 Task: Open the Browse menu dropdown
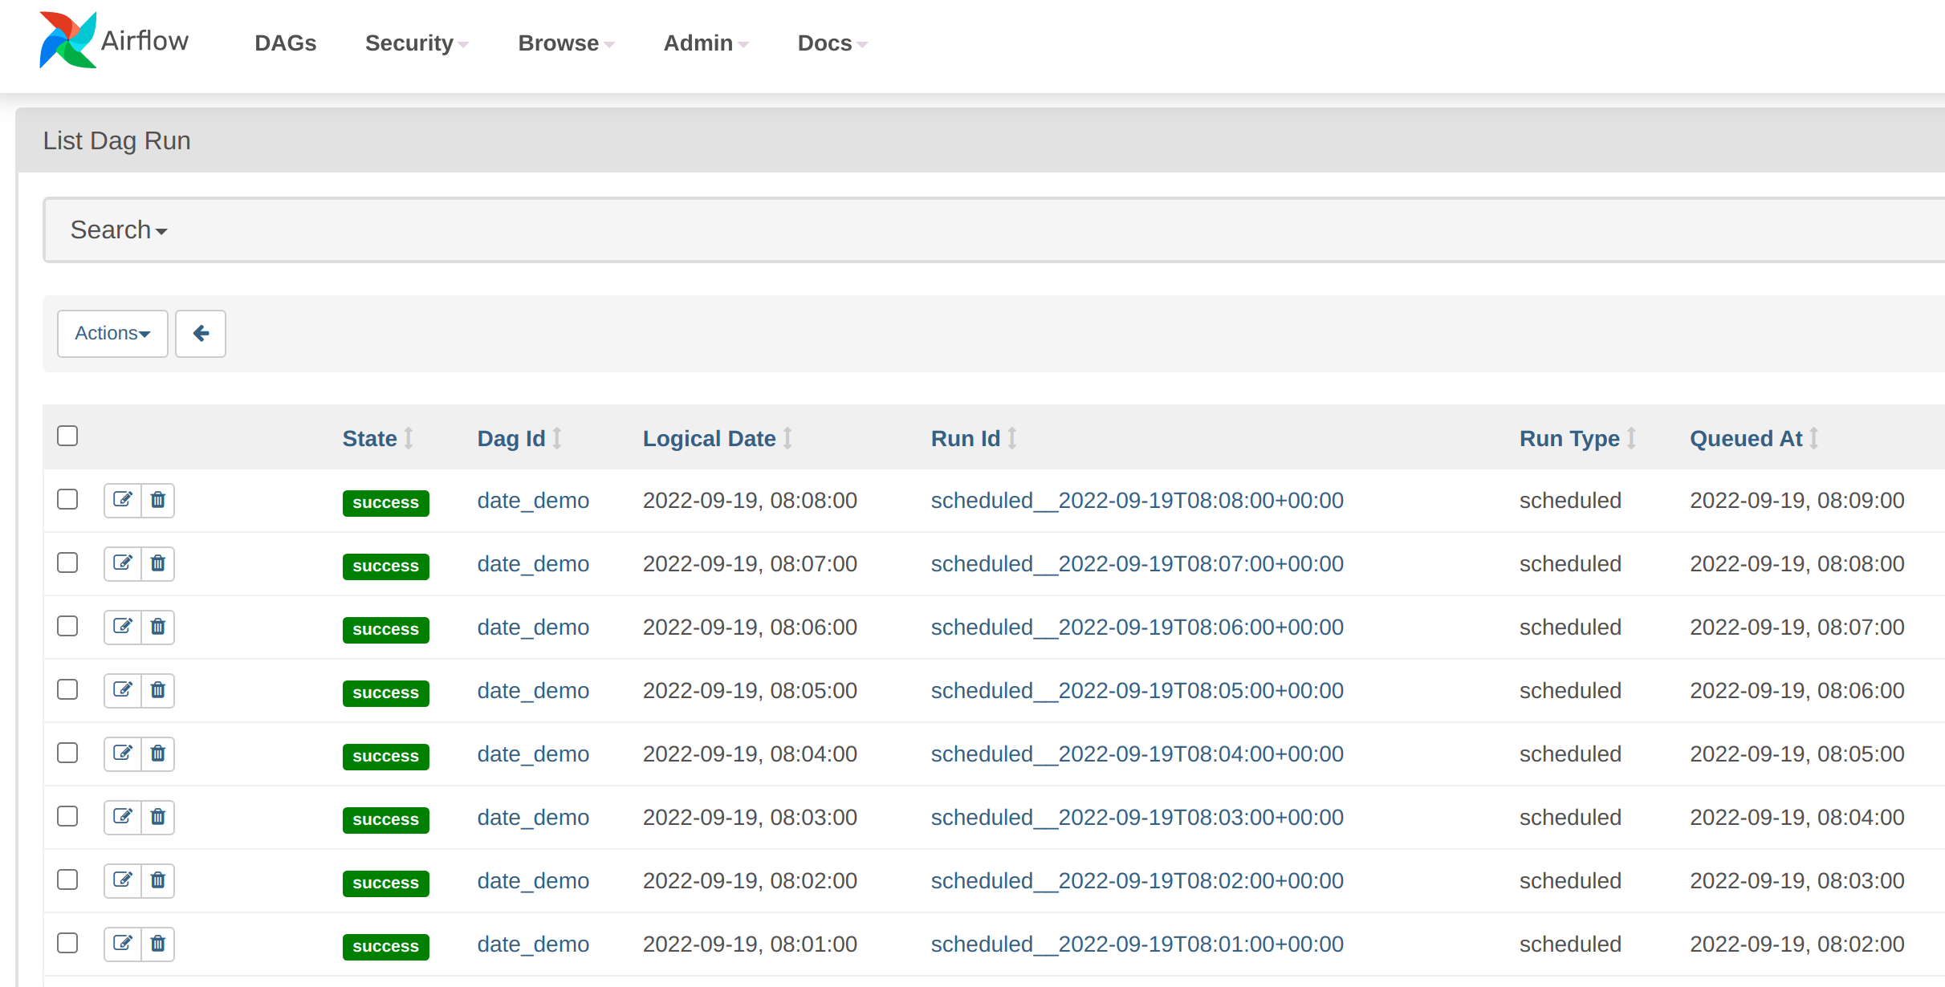565,43
